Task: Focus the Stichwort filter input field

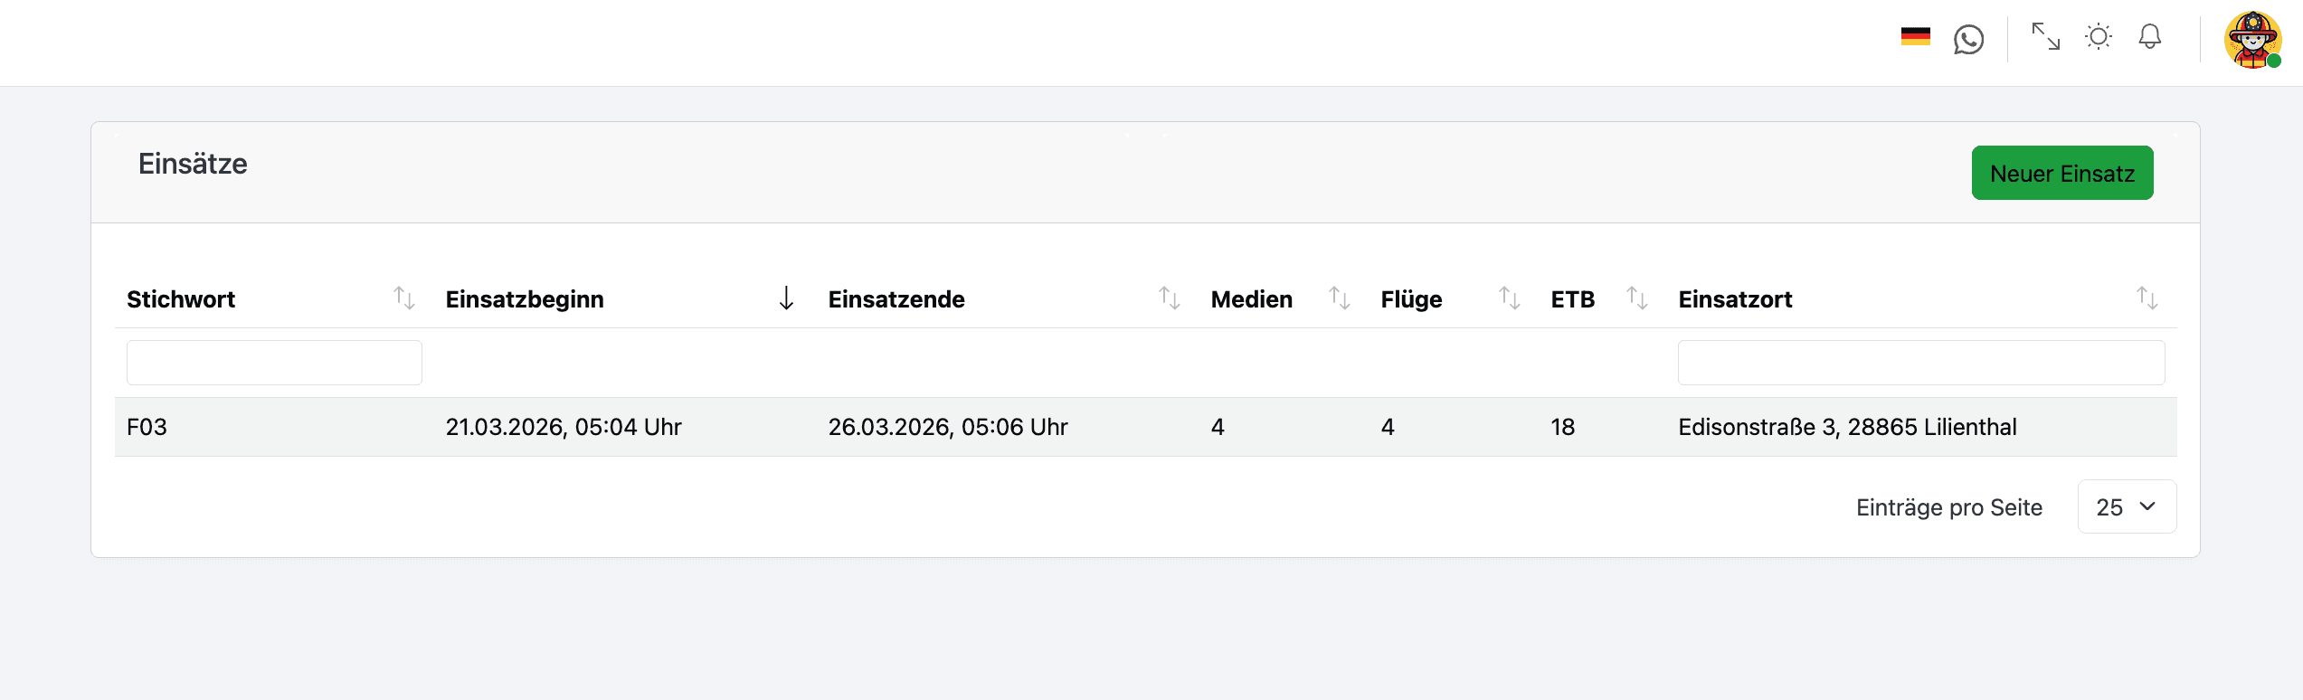Action: point(274,363)
